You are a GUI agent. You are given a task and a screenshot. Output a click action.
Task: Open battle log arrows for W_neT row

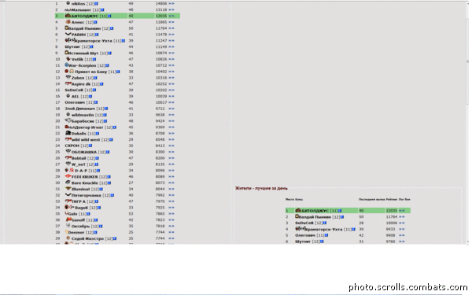pos(171,164)
